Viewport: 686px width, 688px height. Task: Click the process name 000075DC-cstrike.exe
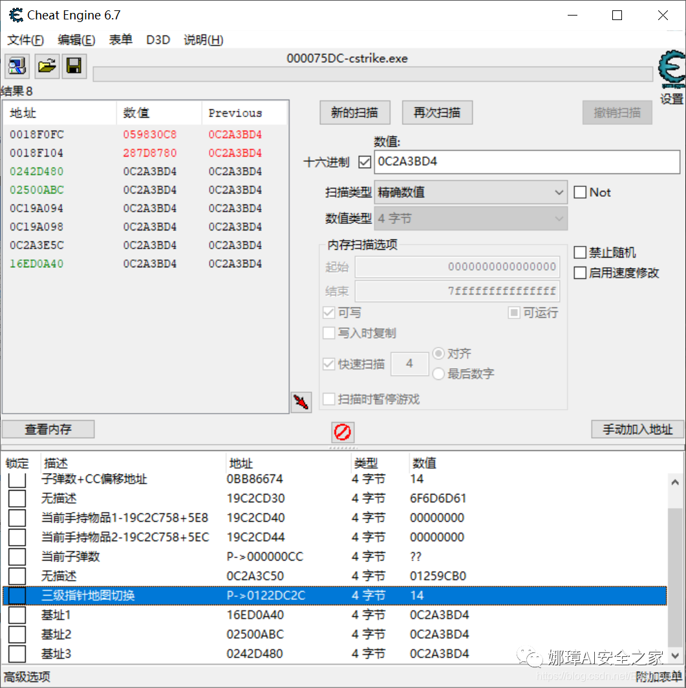pos(347,58)
